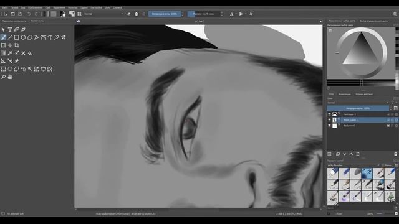This screenshot has width=399, height=224.
Task: Select the Zoom magnifier tool
Action: click(x=3, y=77)
